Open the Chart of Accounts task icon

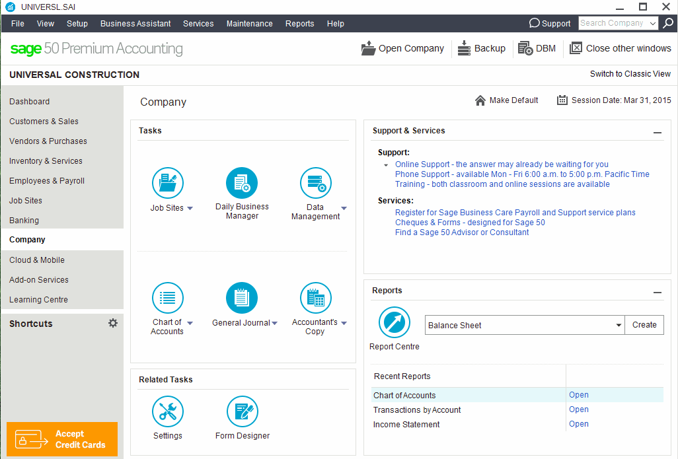pos(168,298)
